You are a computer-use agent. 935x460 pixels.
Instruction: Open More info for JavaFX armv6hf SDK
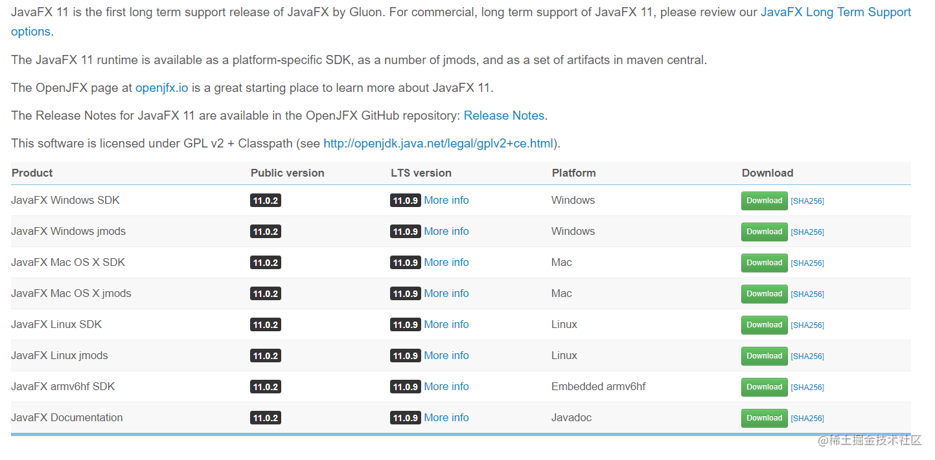click(x=446, y=386)
